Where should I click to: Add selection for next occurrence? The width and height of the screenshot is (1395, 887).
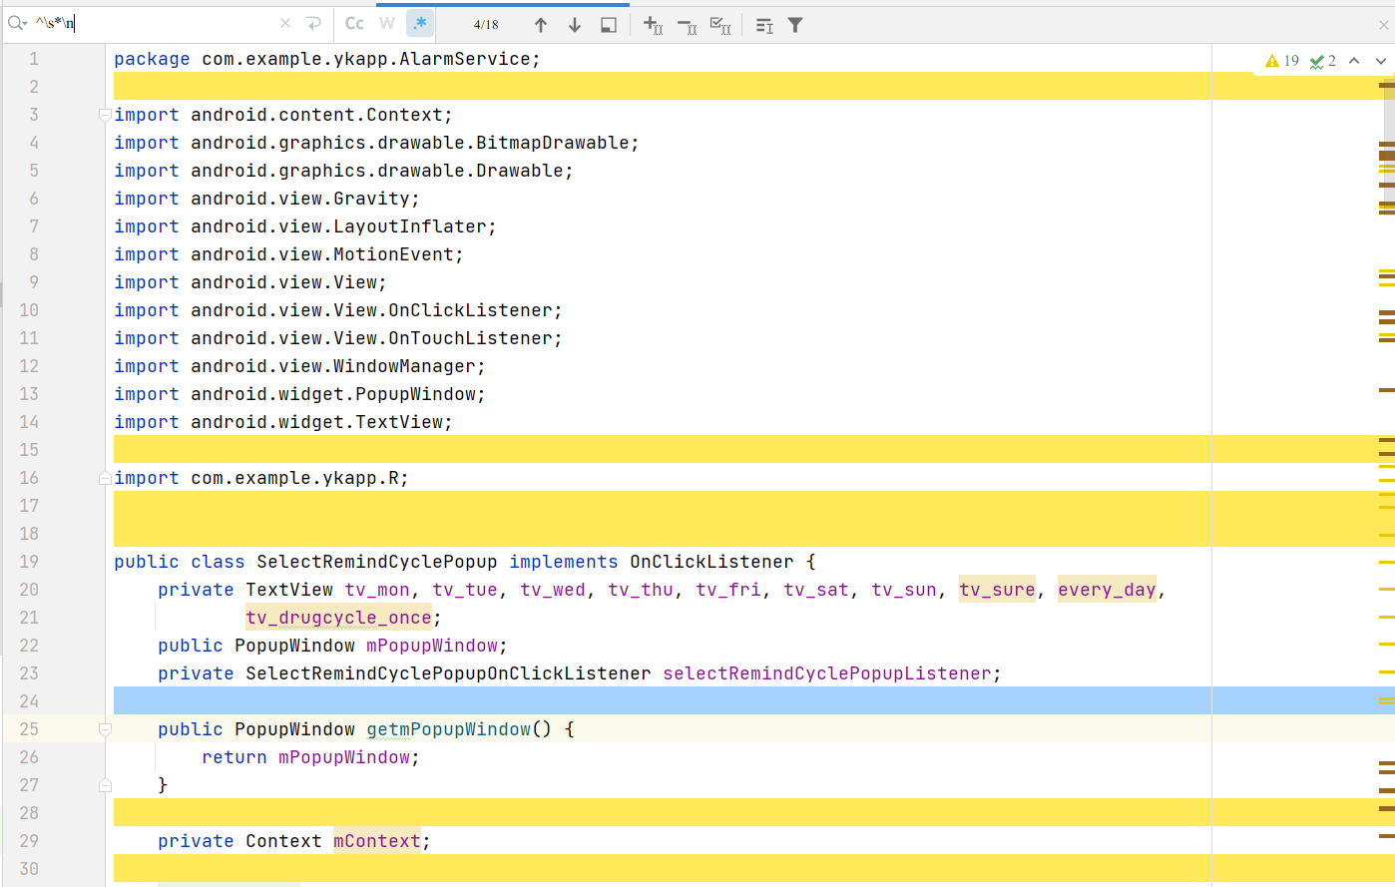(x=653, y=25)
